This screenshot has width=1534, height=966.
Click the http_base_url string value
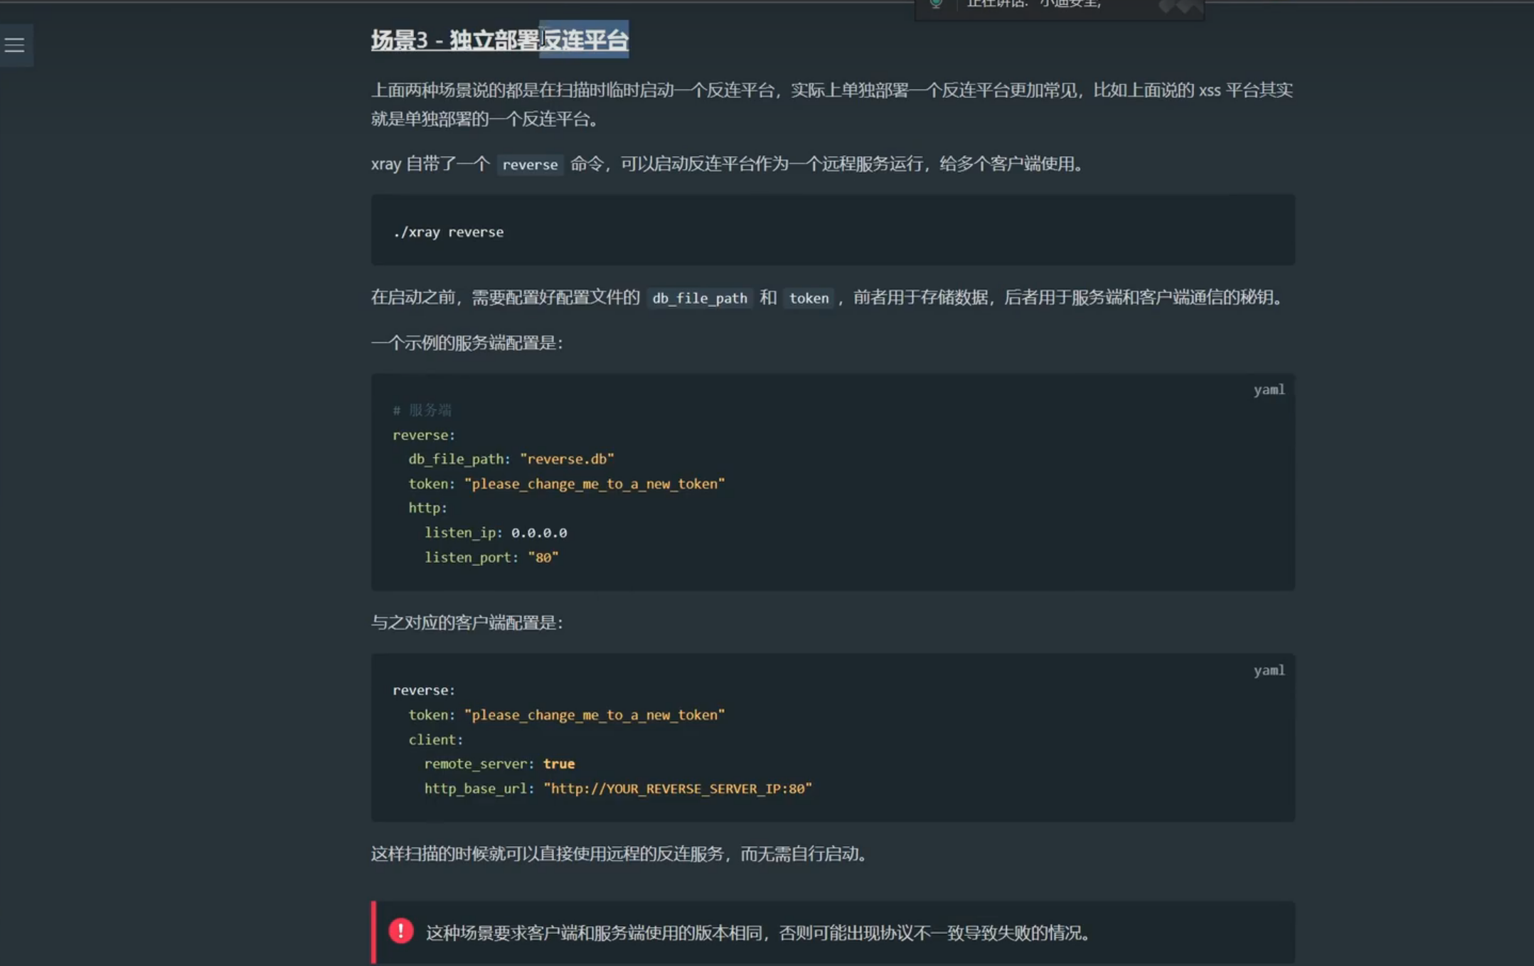click(677, 788)
